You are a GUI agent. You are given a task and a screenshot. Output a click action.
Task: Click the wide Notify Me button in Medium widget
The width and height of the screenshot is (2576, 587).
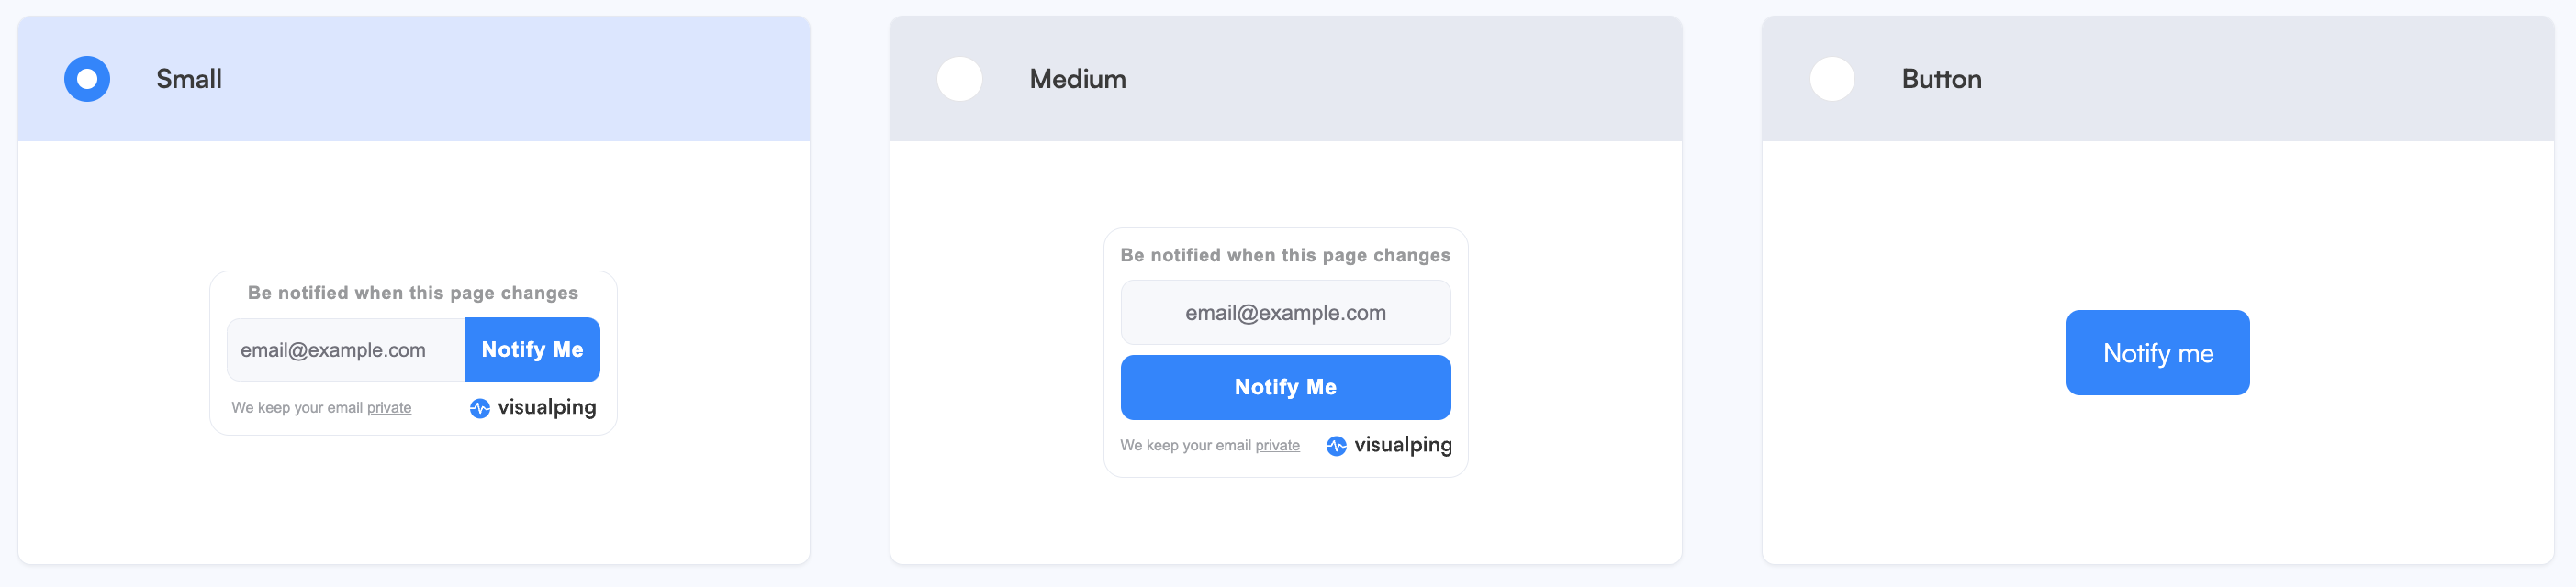(x=1285, y=387)
